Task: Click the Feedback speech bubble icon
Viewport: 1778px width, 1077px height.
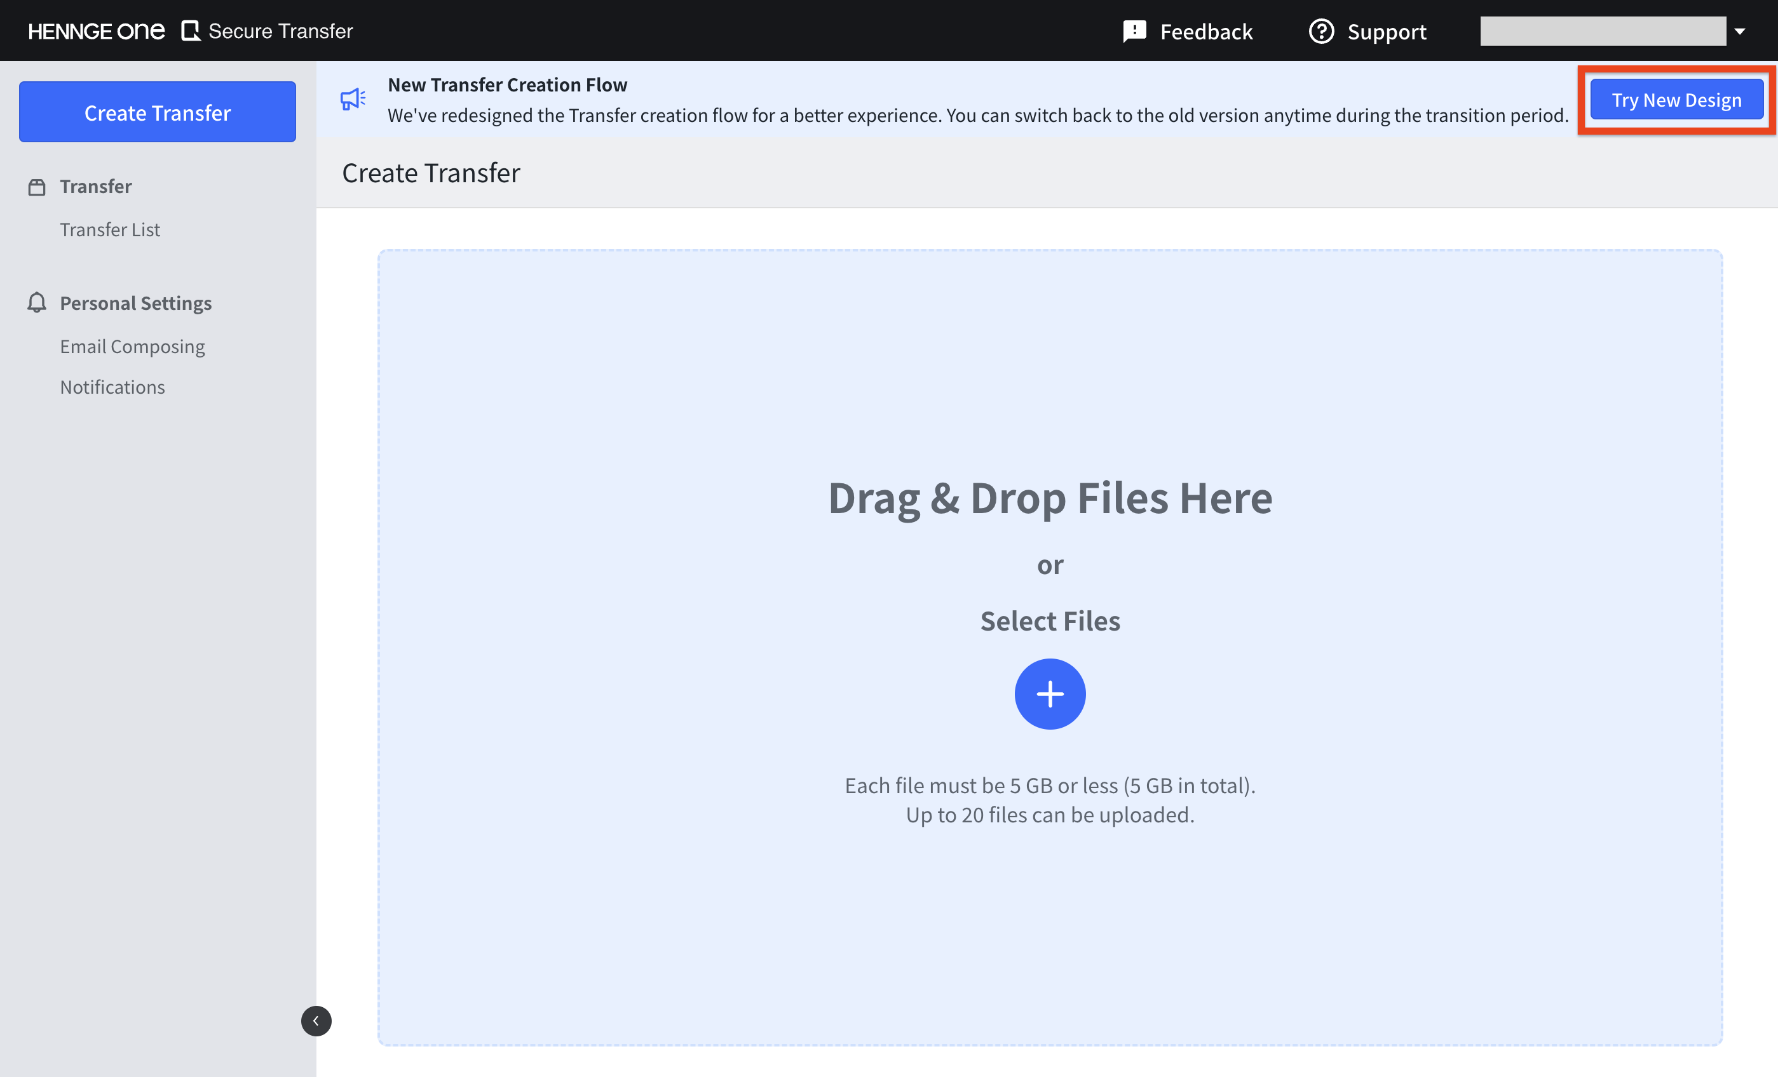Action: (1134, 30)
